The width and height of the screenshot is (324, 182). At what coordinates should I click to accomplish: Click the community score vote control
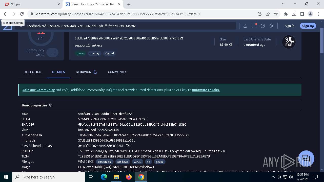tap(52, 53)
